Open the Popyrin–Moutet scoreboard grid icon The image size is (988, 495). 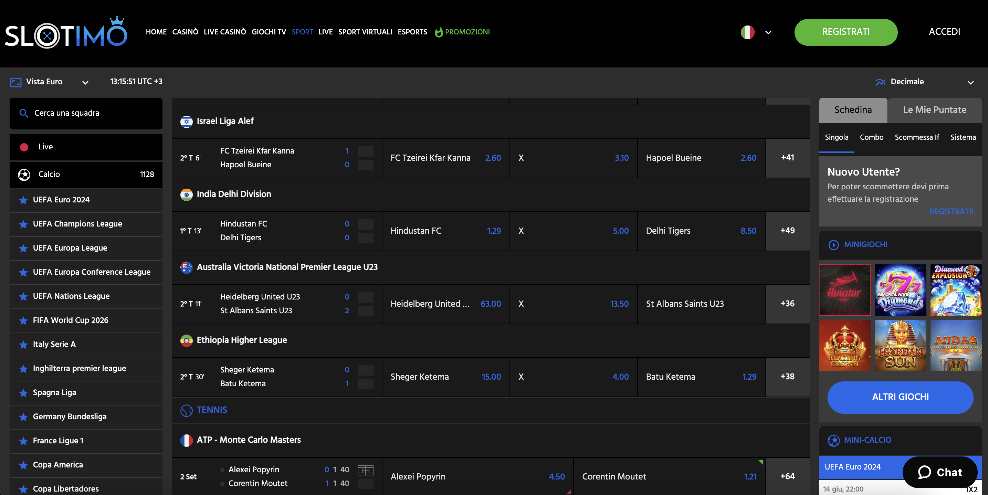click(x=366, y=470)
